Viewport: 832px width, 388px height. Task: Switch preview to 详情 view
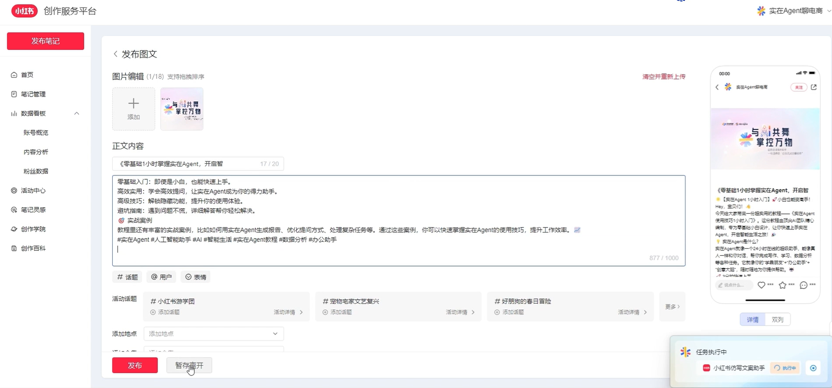pyautogui.click(x=753, y=319)
